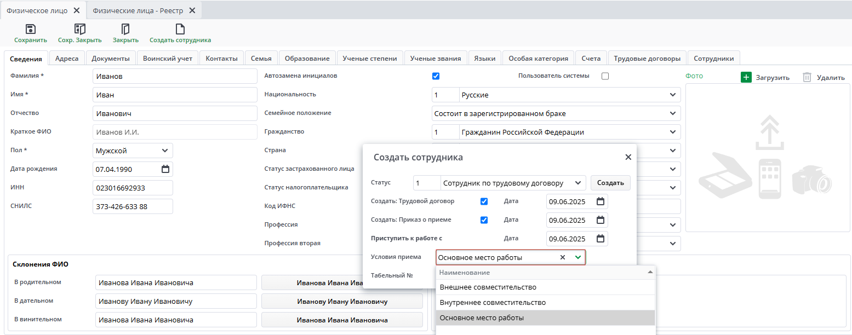Click the Save and Close toolbar icon
Viewport: 852px width, 335px height.
80,30
